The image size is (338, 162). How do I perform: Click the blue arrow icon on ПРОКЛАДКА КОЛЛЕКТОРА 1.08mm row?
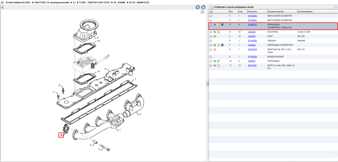click(x=215, y=25)
